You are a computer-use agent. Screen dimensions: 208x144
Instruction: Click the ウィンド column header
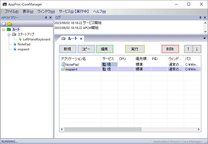pyautogui.click(x=175, y=59)
